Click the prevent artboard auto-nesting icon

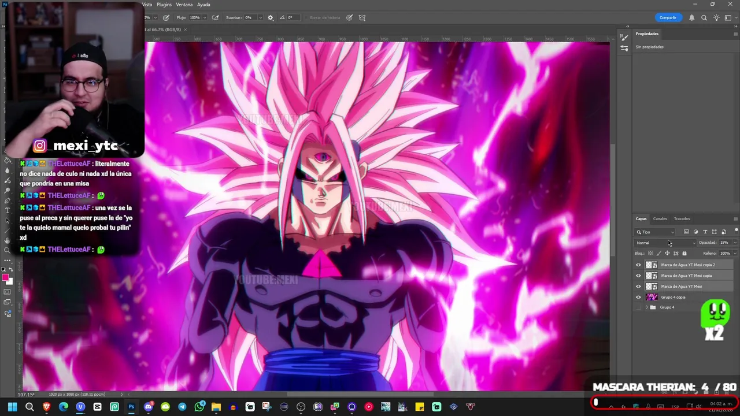pyautogui.click(x=676, y=253)
